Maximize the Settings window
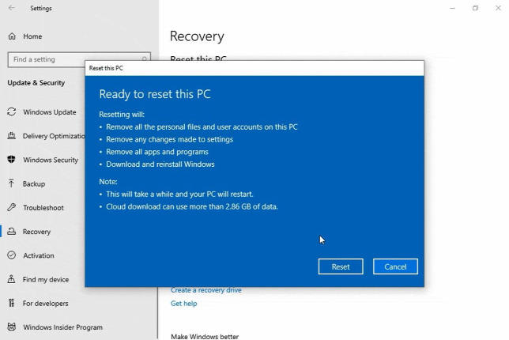509x340 pixels. 475,9
